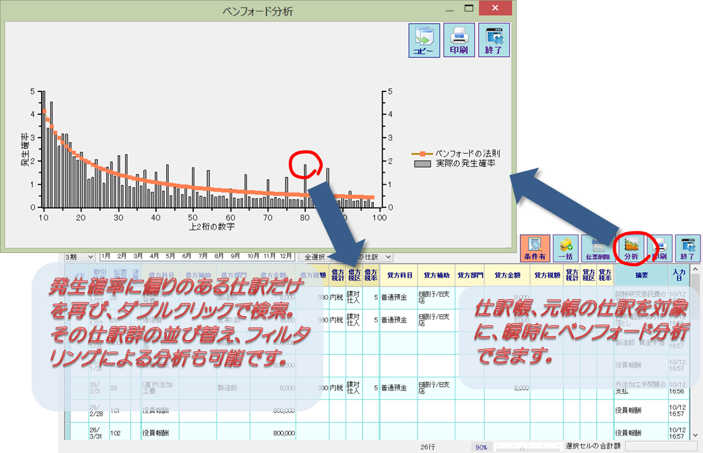Toggle the 9月 month filter
The image size is (703, 453).
236,256
